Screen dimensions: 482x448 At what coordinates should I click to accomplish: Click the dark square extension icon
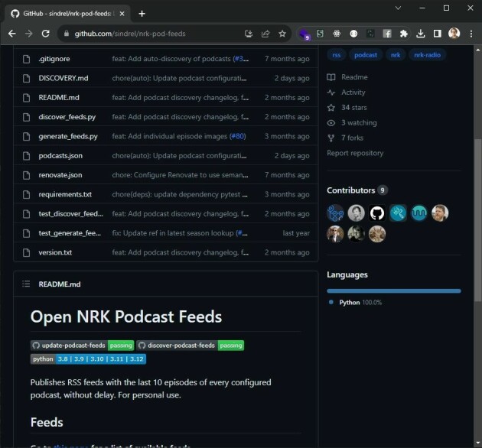click(370, 34)
